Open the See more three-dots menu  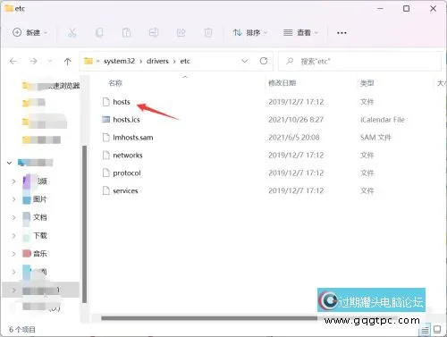coord(342,33)
